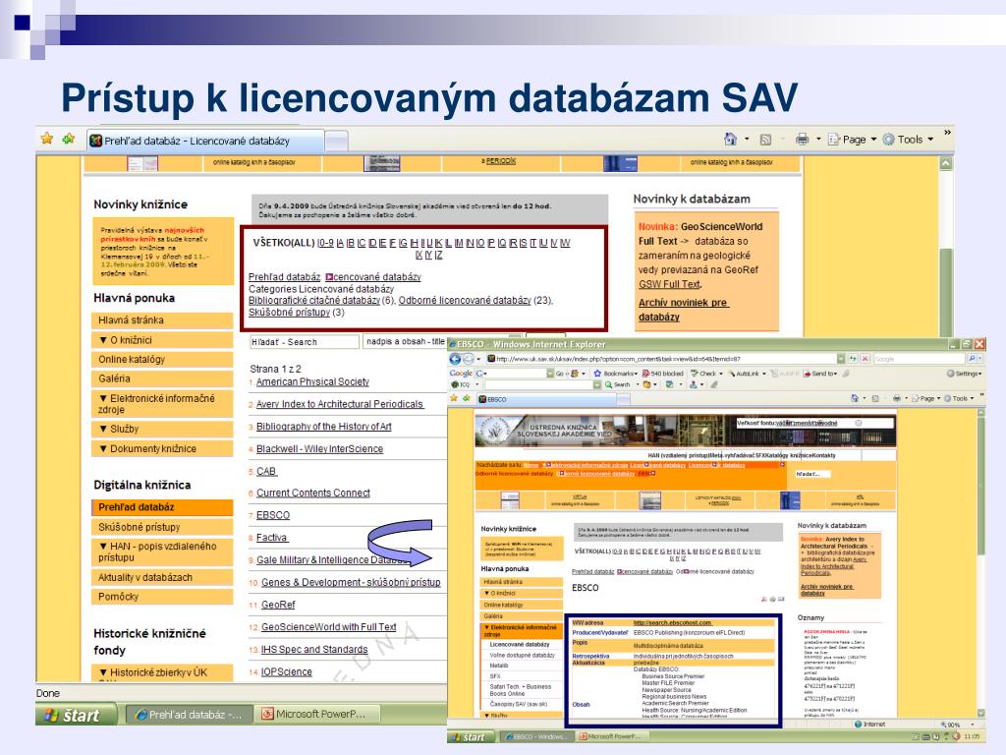Click Stop icon in EBSCO window

[865, 358]
